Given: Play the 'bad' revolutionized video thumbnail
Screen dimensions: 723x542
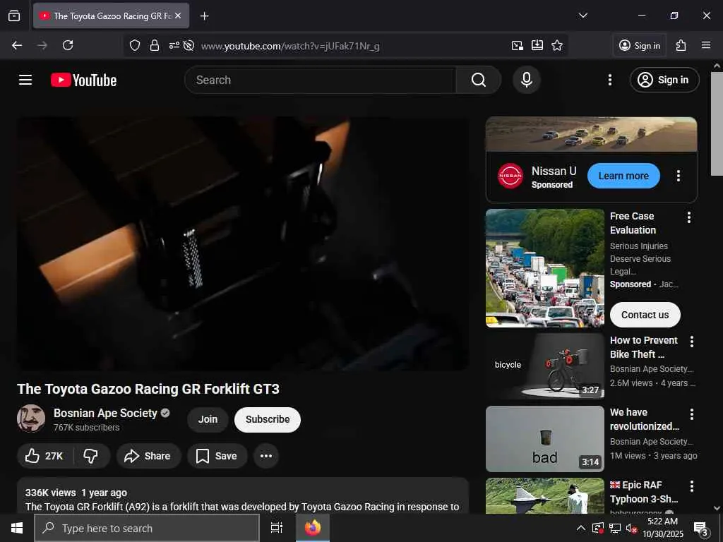Looking at the screenshot, I should 544,439.
